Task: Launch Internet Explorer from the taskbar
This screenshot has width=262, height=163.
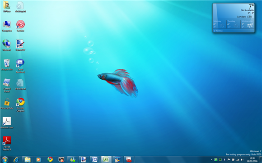Action: pos(16,160)
